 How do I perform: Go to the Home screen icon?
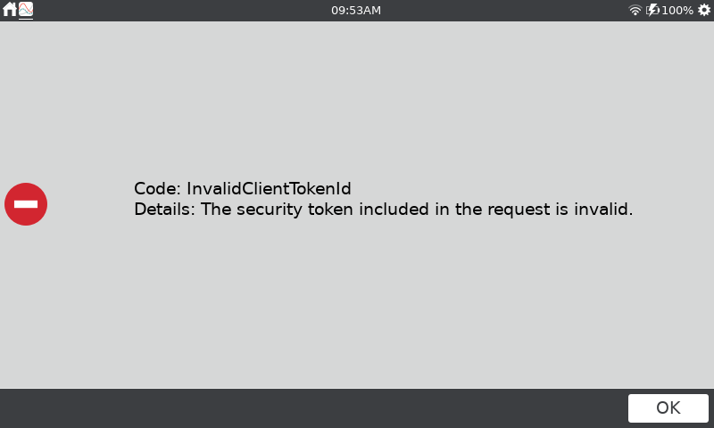click(9, 9)
